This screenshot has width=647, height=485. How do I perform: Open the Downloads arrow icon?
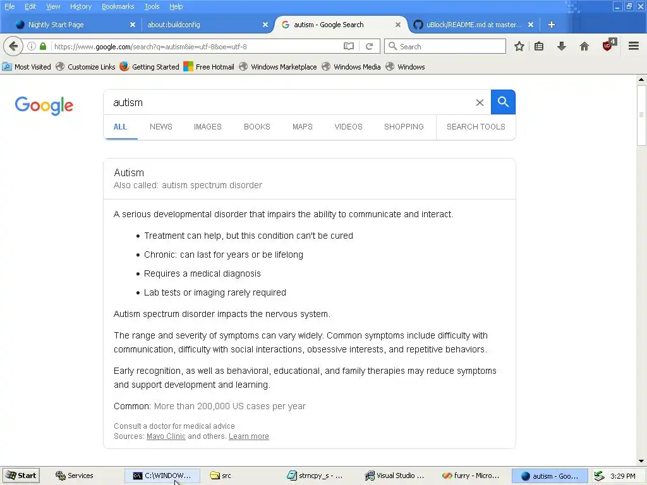562,46
